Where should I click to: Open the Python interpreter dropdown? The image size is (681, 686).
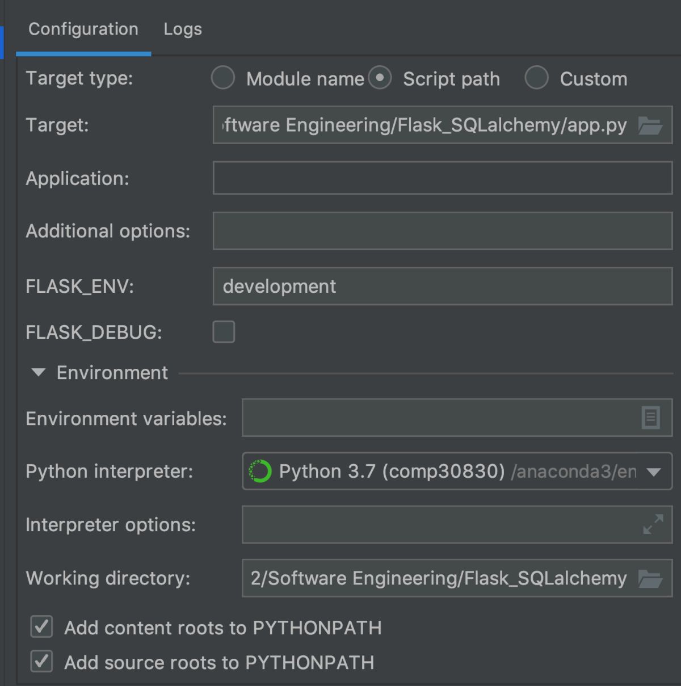654,472
